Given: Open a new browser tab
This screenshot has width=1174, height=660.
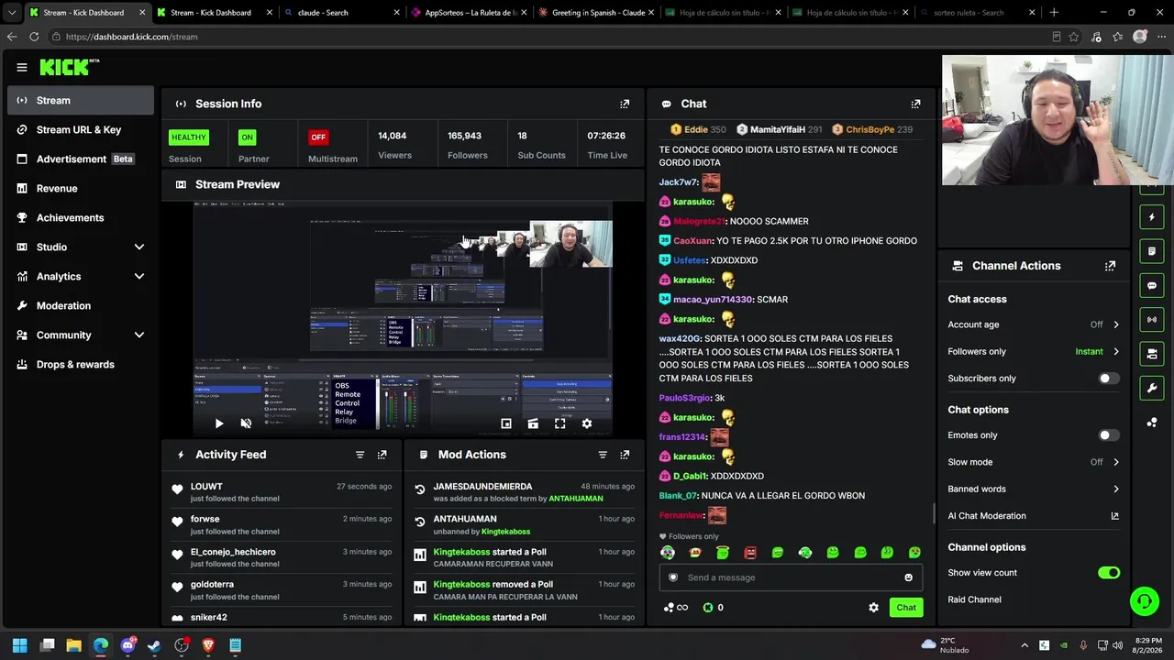Looking at the screenshot, I should pos(1054,13).
